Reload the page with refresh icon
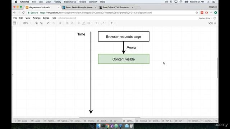 (23, 13)
